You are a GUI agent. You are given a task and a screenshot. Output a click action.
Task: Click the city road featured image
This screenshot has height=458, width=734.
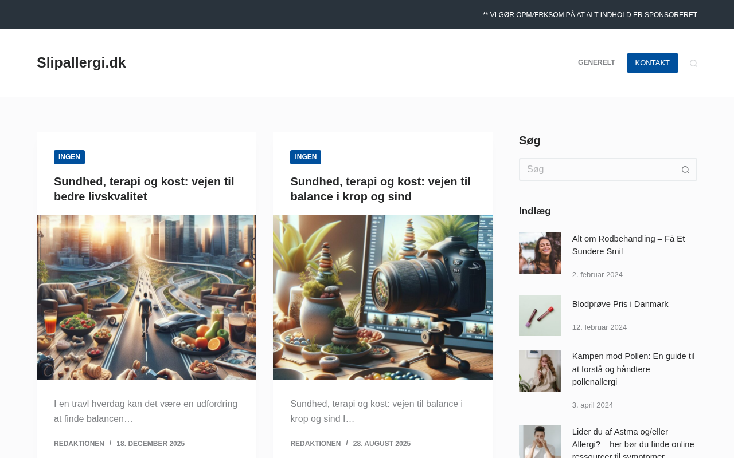[146, 297]
